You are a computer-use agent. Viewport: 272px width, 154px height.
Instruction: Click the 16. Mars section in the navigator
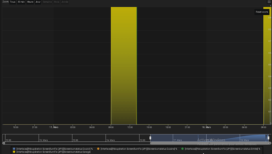click(x=123, y=138)
